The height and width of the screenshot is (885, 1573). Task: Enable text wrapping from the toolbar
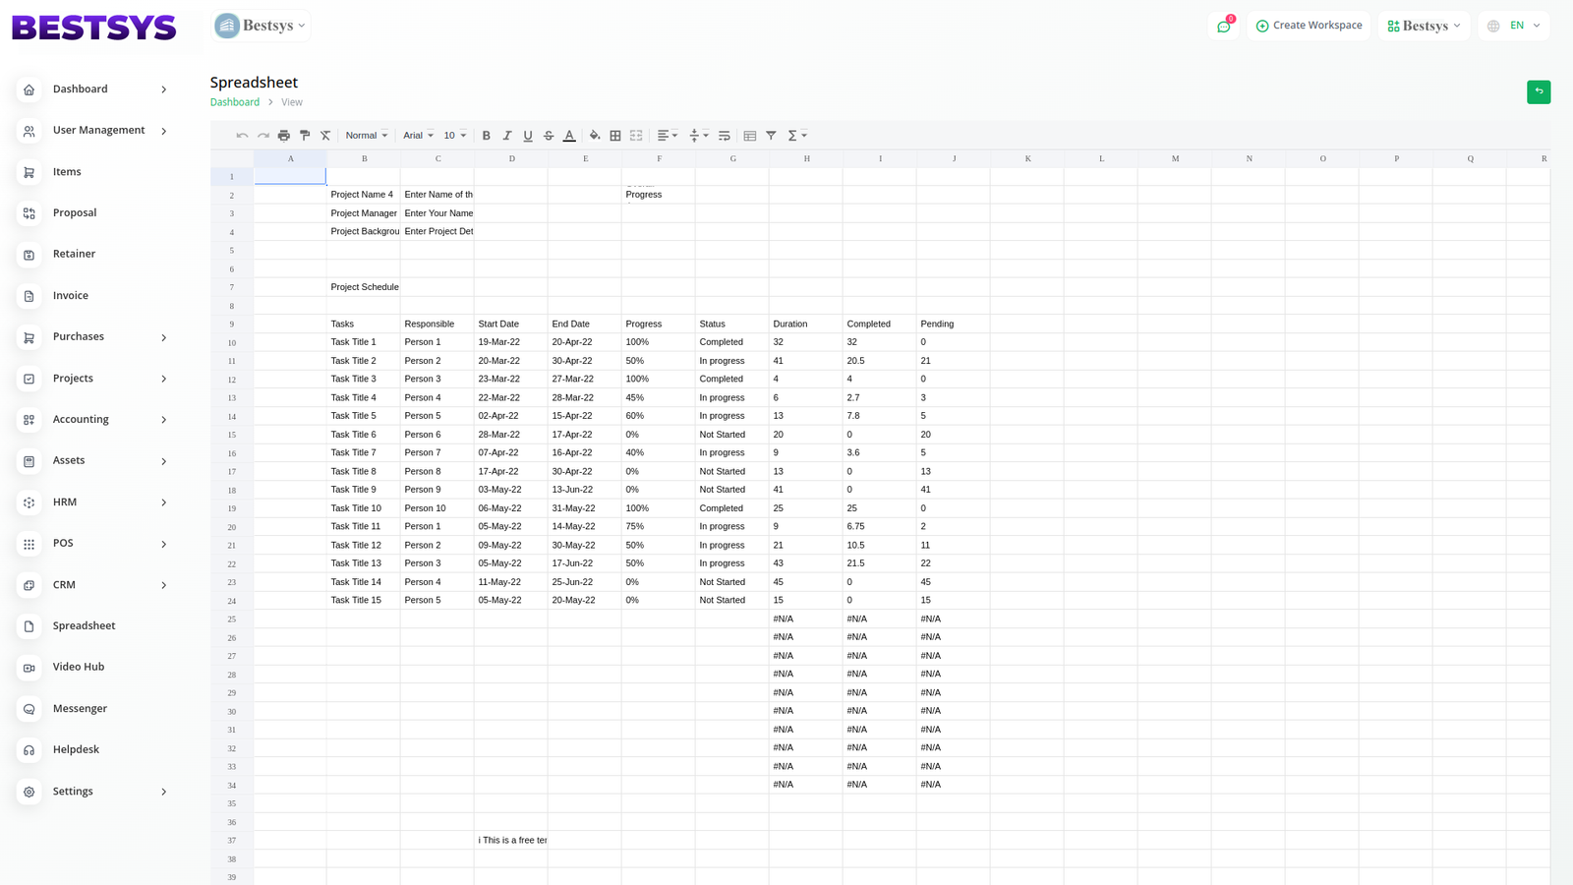(x=725, y=136)
